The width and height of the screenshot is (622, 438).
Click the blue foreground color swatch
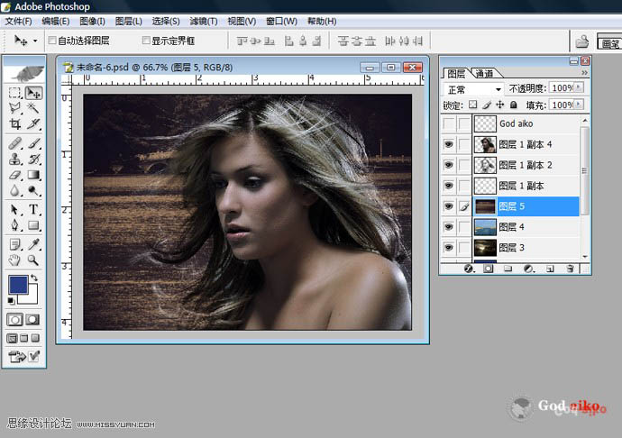click(17, 283)
